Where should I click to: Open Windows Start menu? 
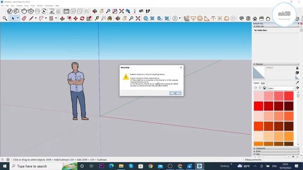point(5,166)
